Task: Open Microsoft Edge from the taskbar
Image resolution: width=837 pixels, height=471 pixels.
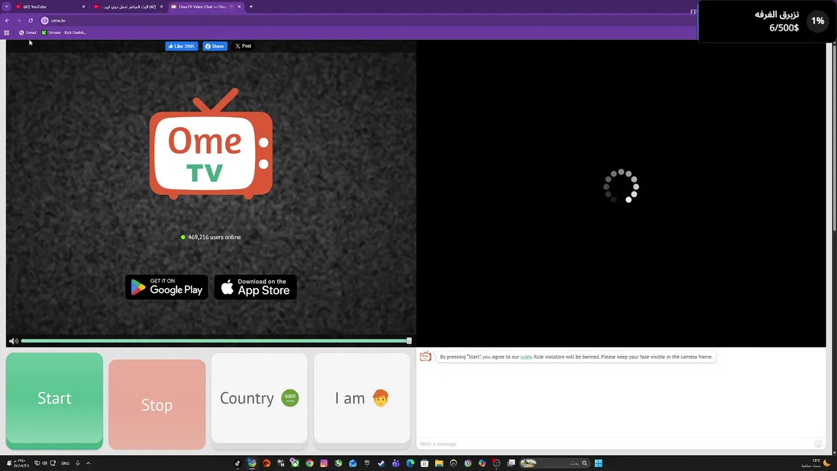Action: pyautogui.click(x=410, y=463)
